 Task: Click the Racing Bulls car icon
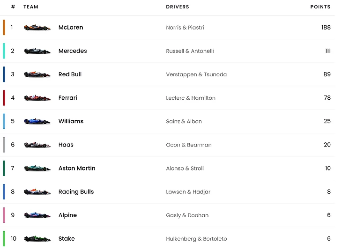tap(37, 191)
